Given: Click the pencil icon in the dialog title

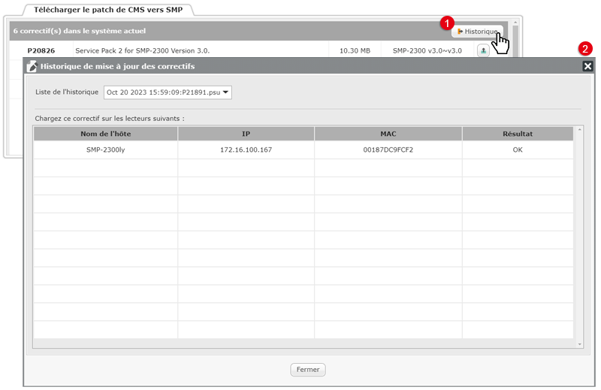Looking at the screenshot, I should pos(32,66).
